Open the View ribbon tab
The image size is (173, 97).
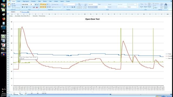click(x=50, y=1)
